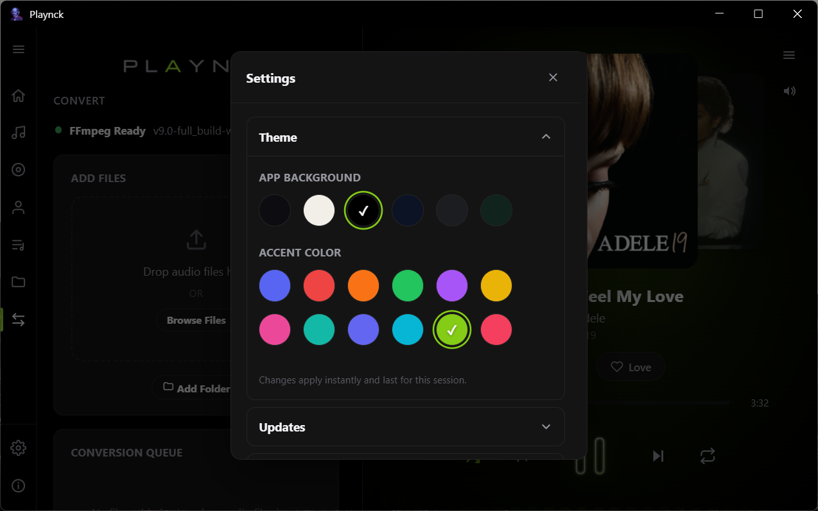The image size is (818, 511).
Task: Click the FFmpeg Ready status text
Action: (x=107, y=131)
